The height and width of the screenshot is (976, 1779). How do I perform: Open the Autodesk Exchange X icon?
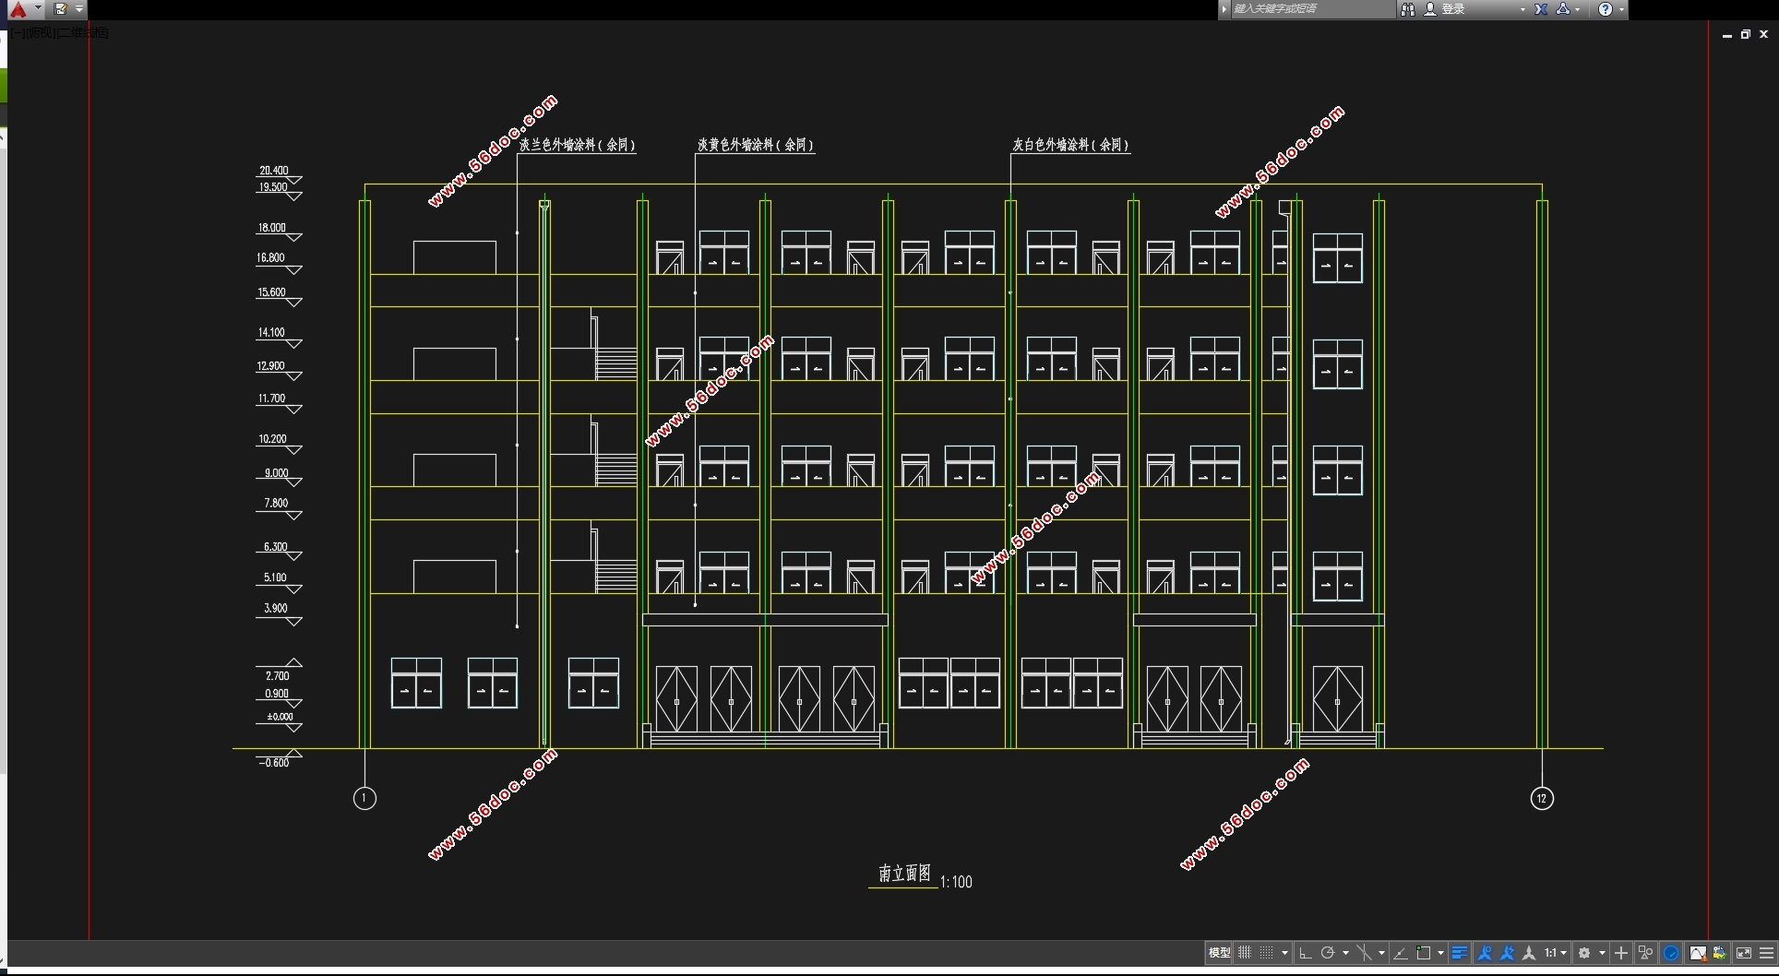coord(1541,9)
